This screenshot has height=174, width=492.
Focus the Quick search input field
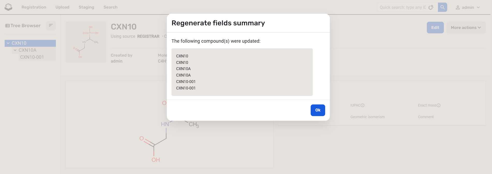[x=402, y=7]
